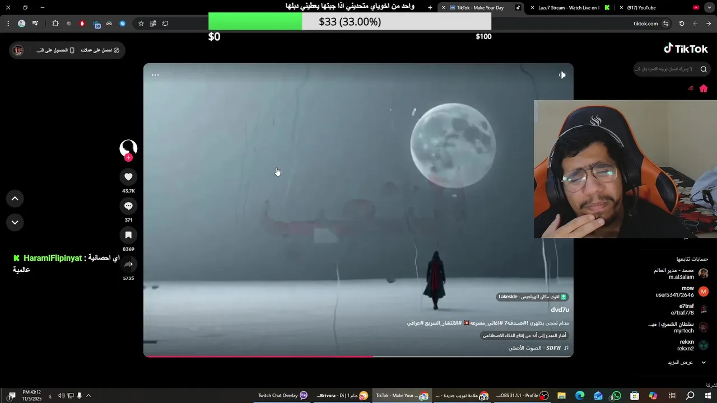Switch to TikTok - Make Your Day tab

[x=481, y=8]
